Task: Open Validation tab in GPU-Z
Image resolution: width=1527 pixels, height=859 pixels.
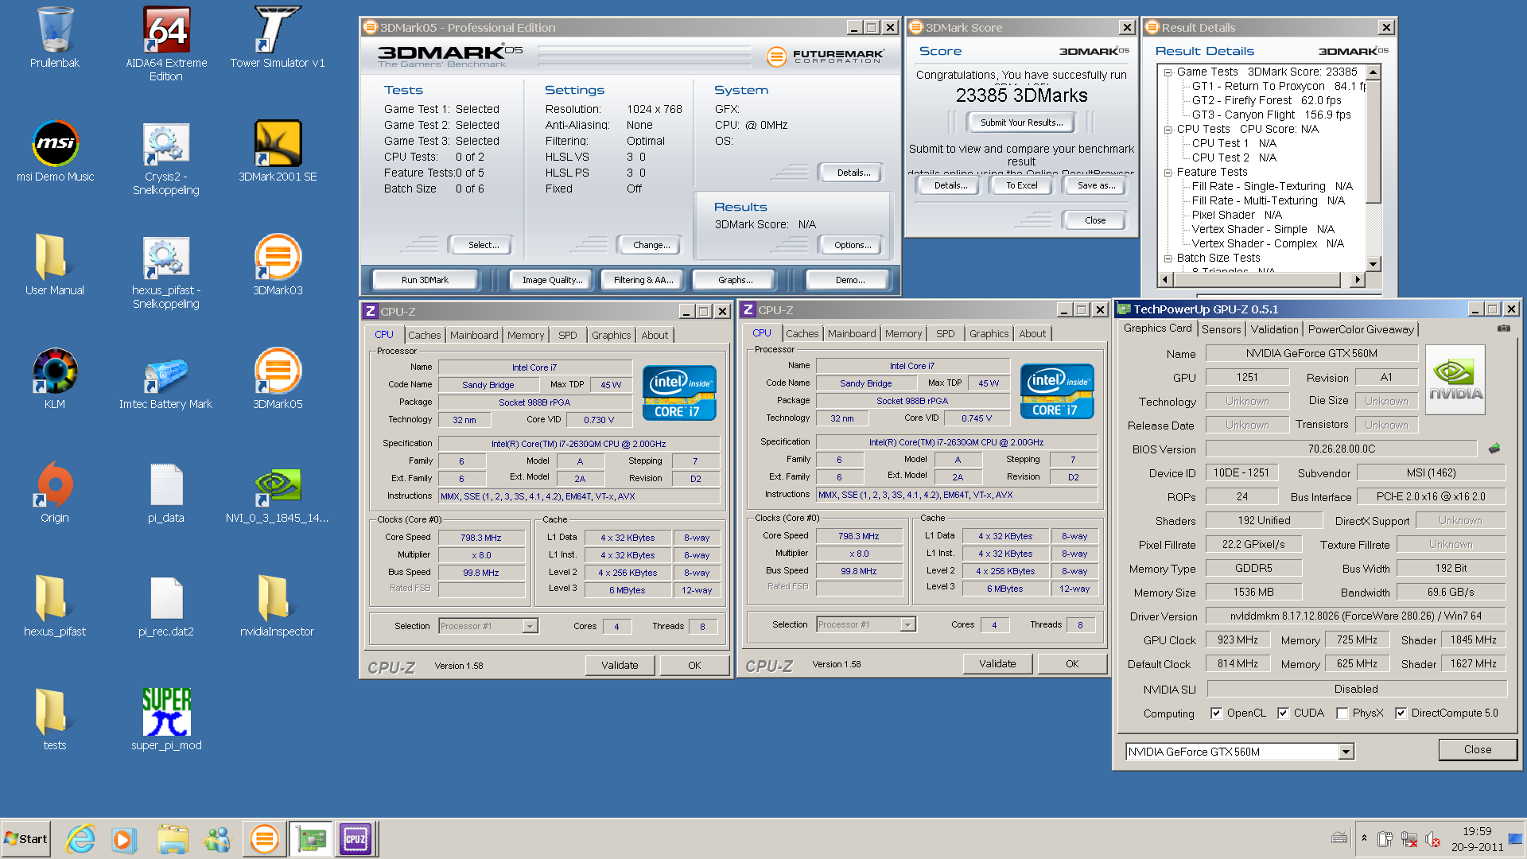Action: tap(1274, 329)
